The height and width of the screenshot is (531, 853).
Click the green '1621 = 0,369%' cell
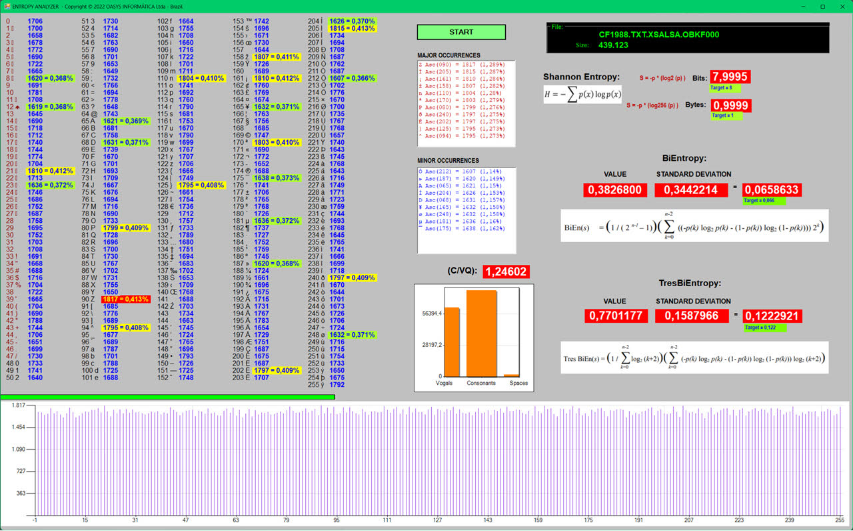point(126,121)
